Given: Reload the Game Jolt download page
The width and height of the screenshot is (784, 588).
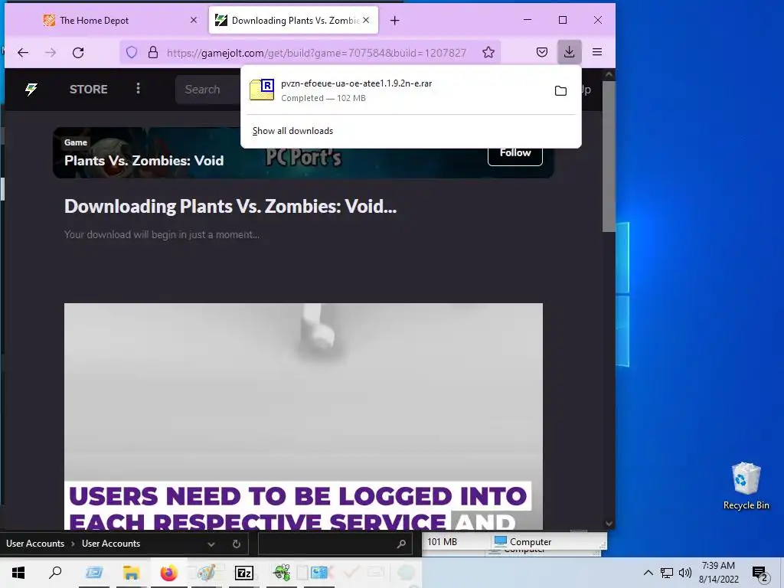Looking at the screenshot, I should (x=78, y=53).
